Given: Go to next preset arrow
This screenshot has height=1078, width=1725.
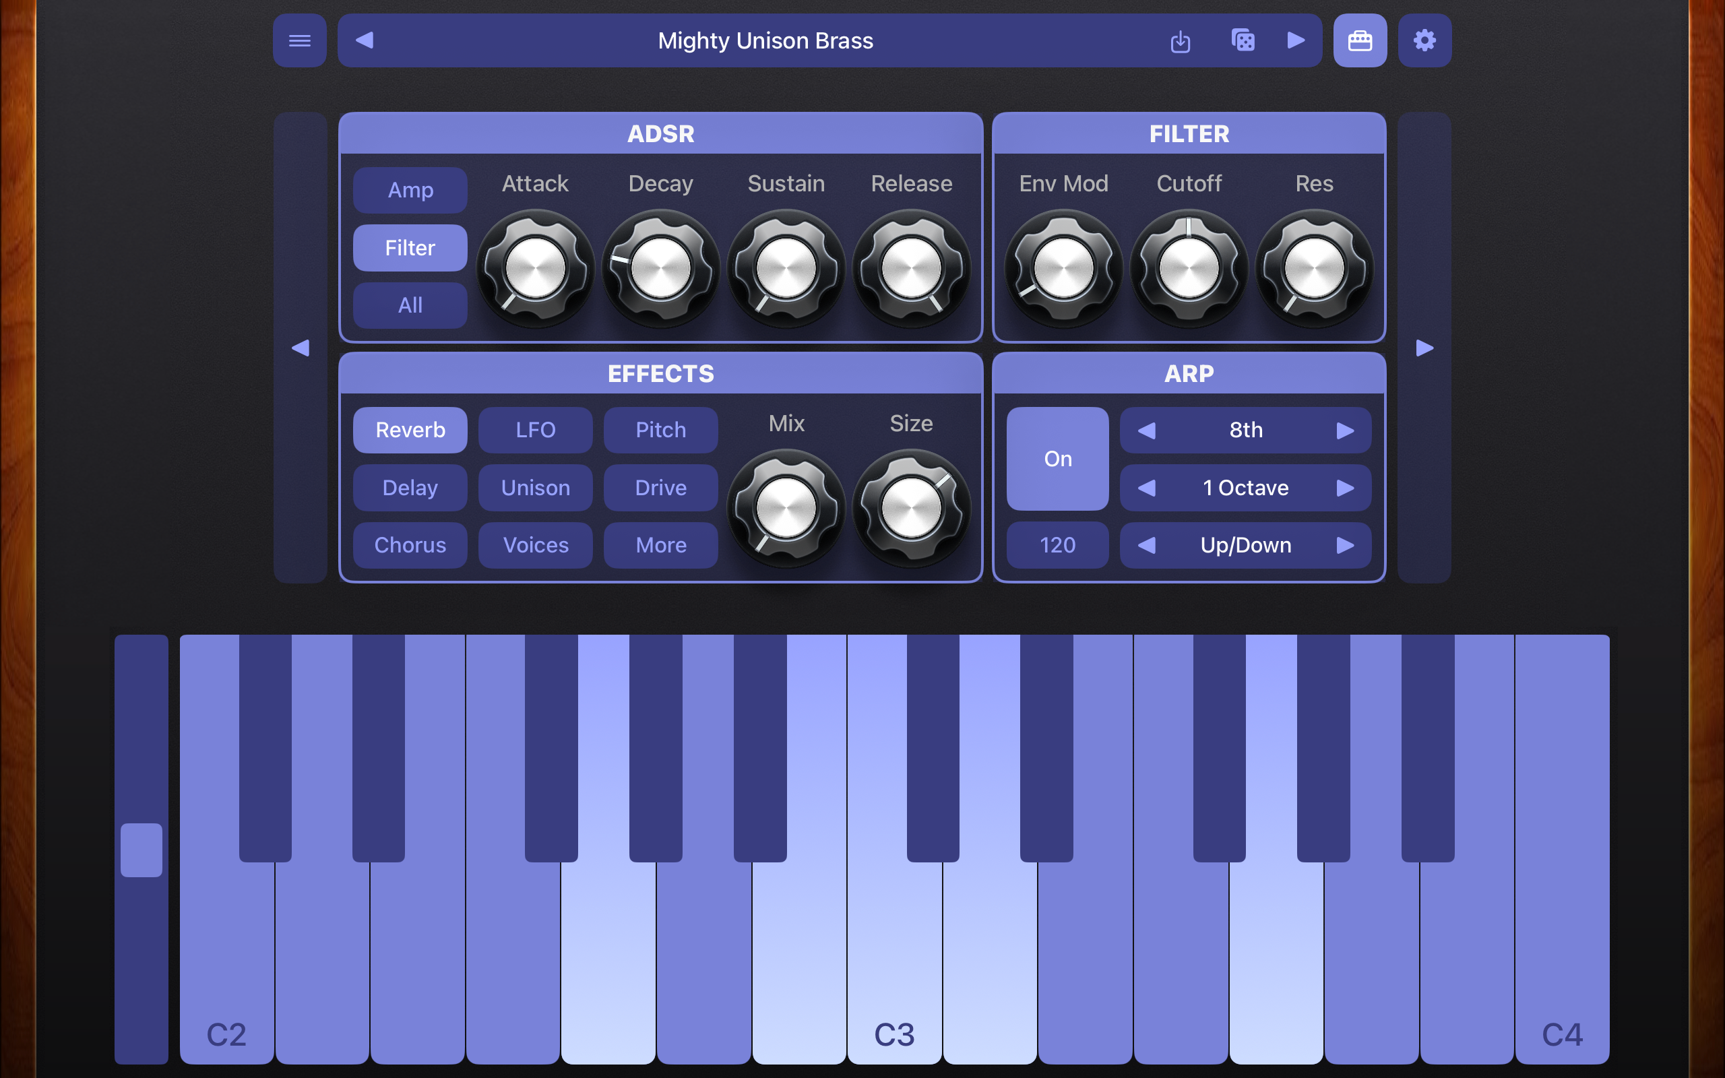Looking at the screenshot, I should click(x=1296, y=40).
